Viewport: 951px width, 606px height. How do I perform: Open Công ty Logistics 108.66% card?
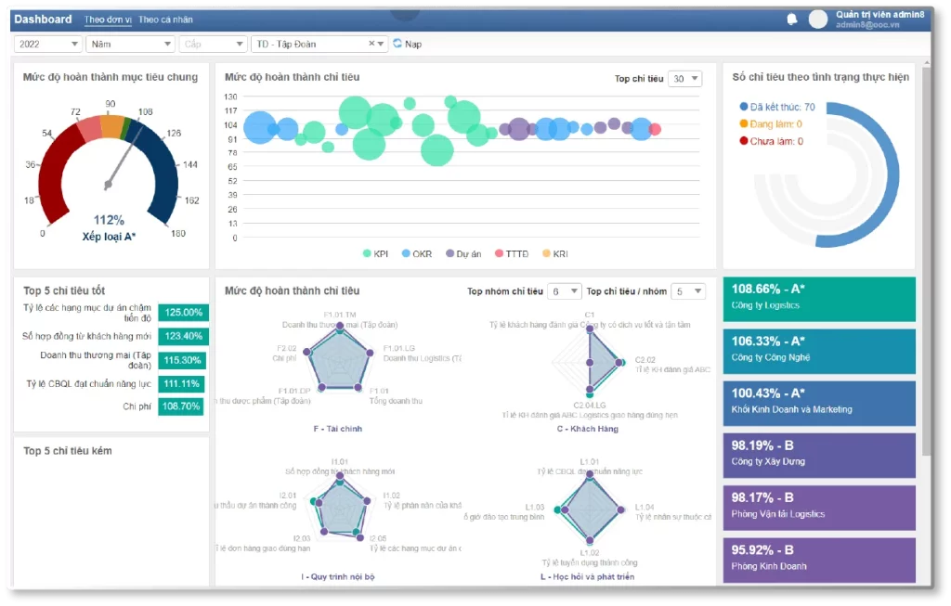(819, 300)
